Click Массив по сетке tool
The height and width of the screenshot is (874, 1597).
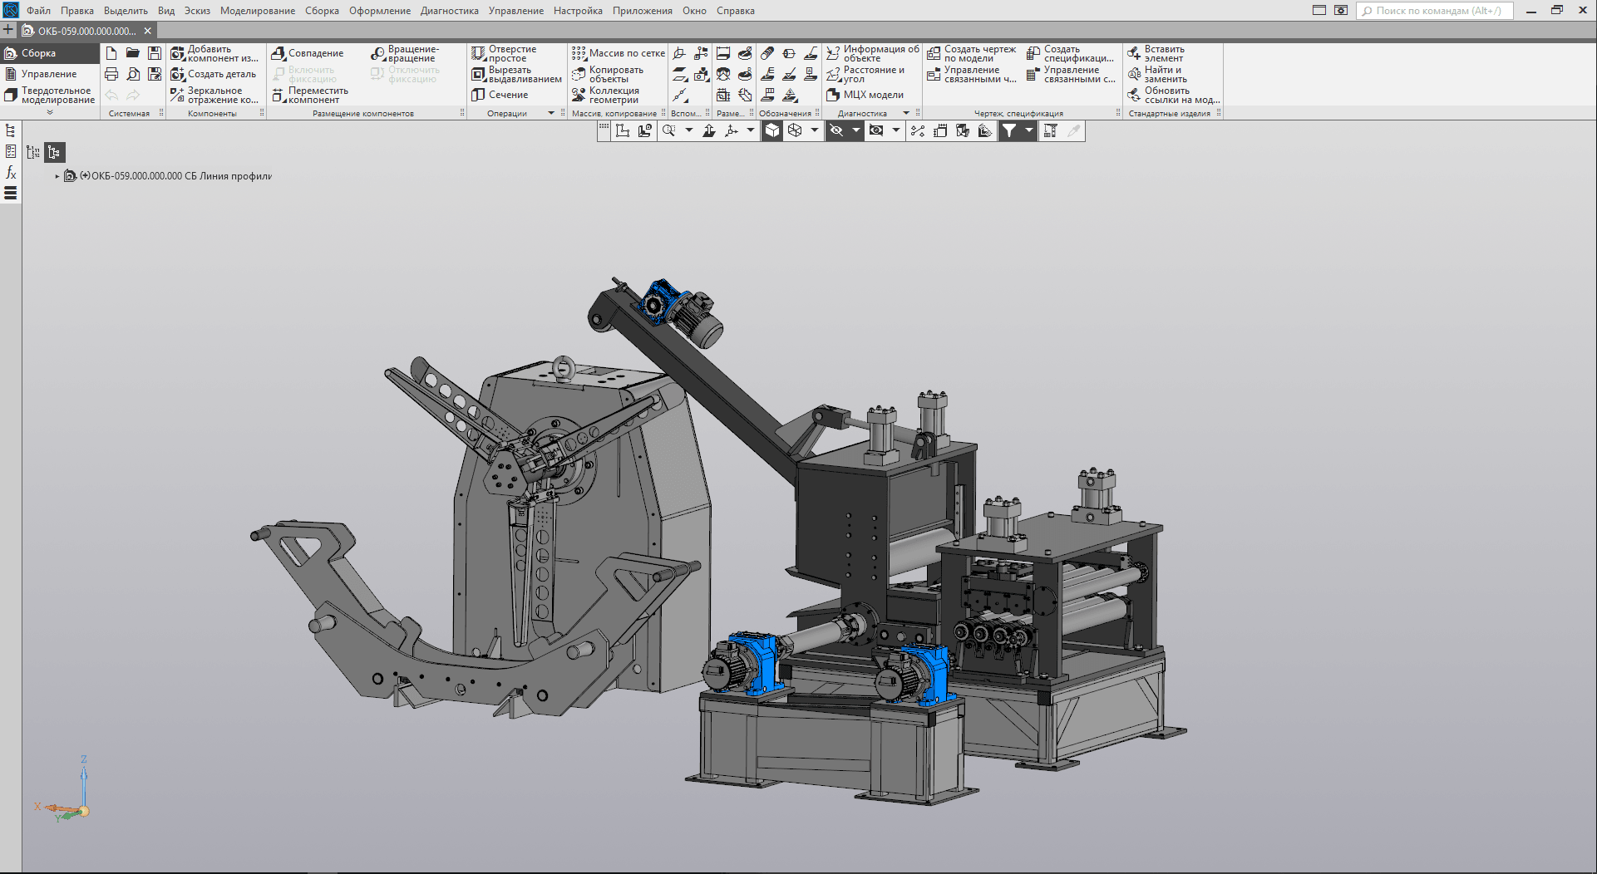click(x=618, y=53)
